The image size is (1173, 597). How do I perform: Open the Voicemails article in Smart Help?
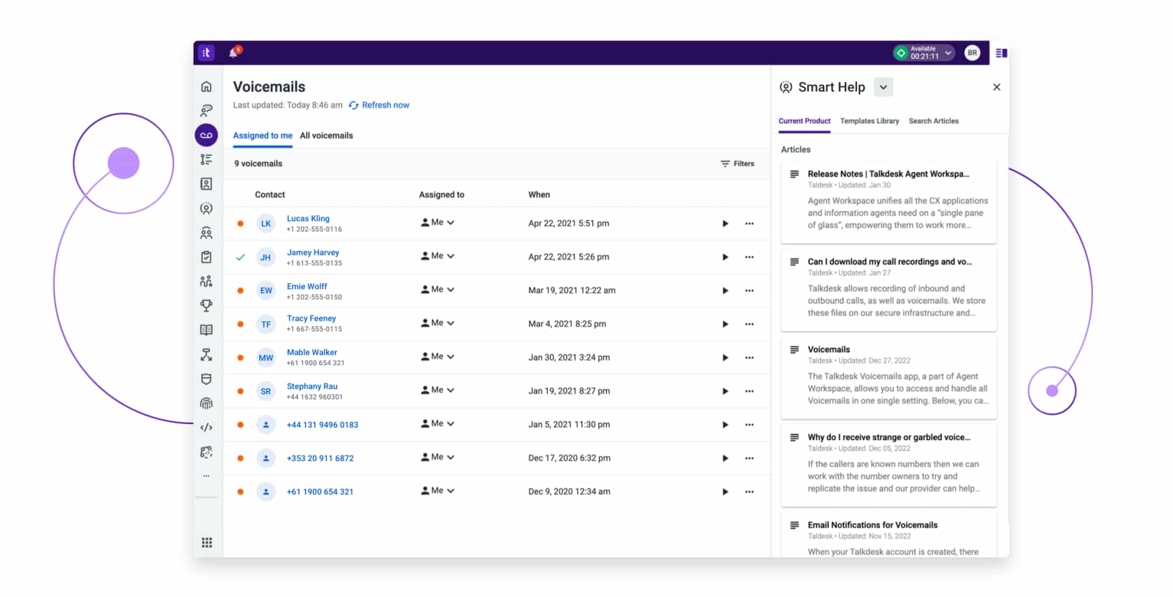point(828,349)
